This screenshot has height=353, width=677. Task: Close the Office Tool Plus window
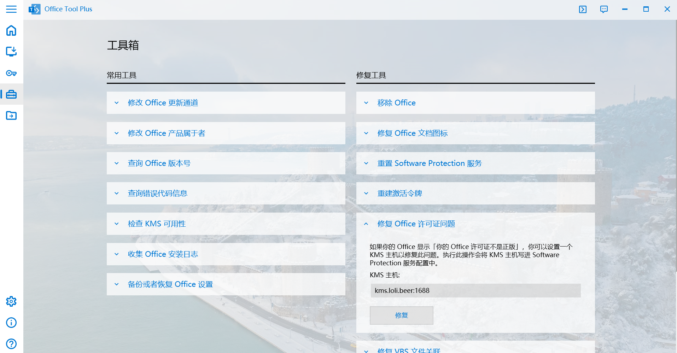coord(667,10)
